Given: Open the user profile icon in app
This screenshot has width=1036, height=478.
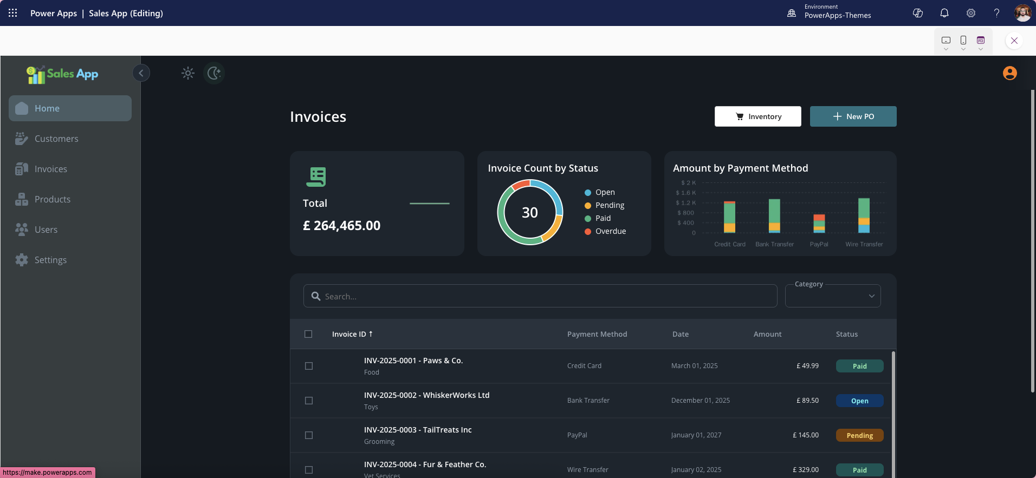Looking at the screenshot, I should [1009, 73].
